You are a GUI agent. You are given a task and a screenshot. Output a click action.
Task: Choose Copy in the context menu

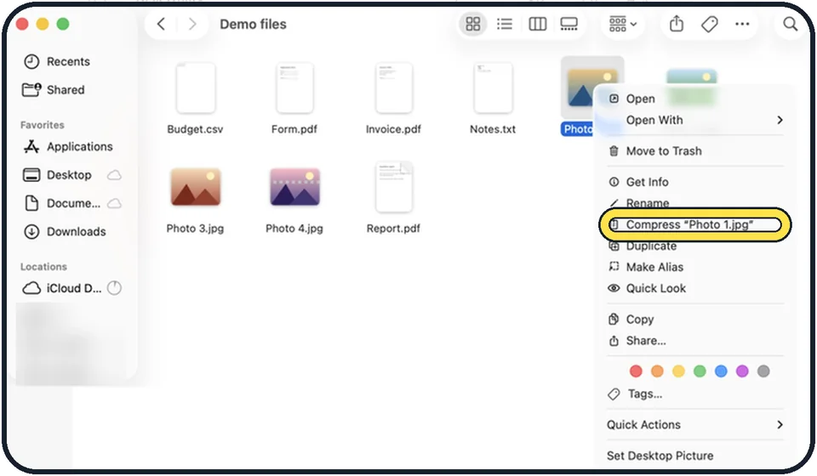point(695,320)
